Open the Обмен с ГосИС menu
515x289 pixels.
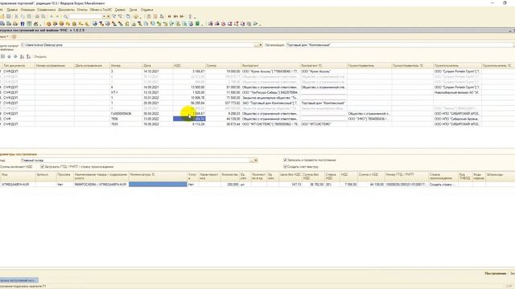101,10
